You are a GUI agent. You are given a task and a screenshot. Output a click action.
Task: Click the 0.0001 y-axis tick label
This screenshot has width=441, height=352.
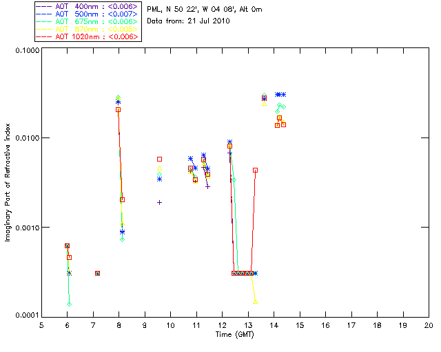(x=27, y=316)
